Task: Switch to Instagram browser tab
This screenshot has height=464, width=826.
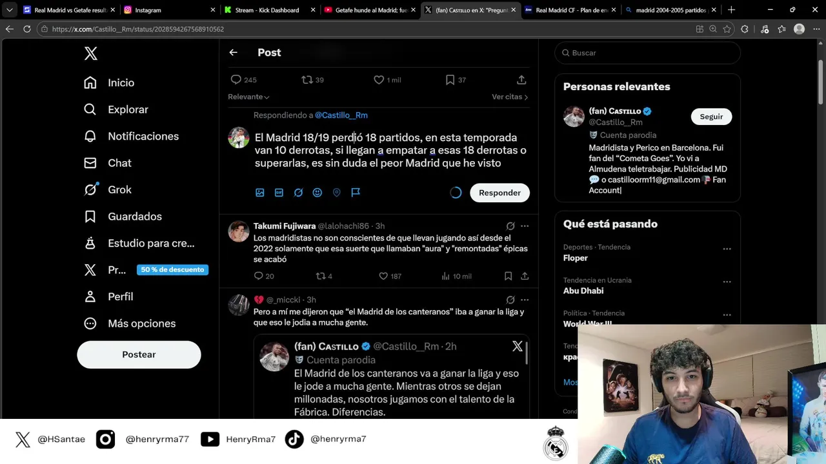Action: [169, 10]
